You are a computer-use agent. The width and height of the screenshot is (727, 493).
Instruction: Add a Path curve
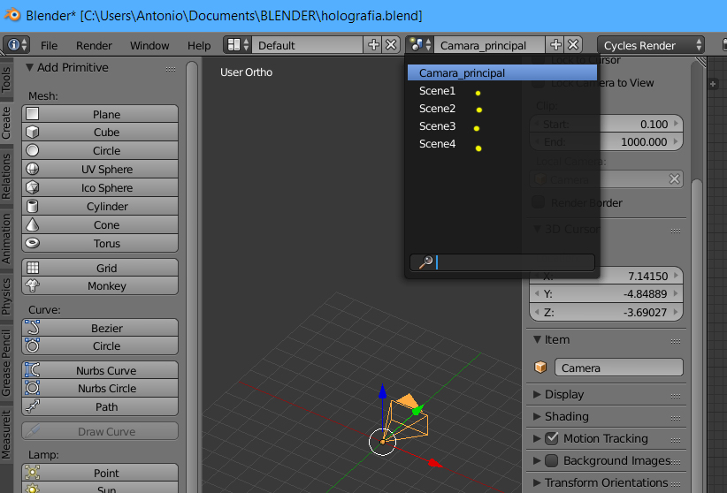pyautogui.click(x=100, y=406)
